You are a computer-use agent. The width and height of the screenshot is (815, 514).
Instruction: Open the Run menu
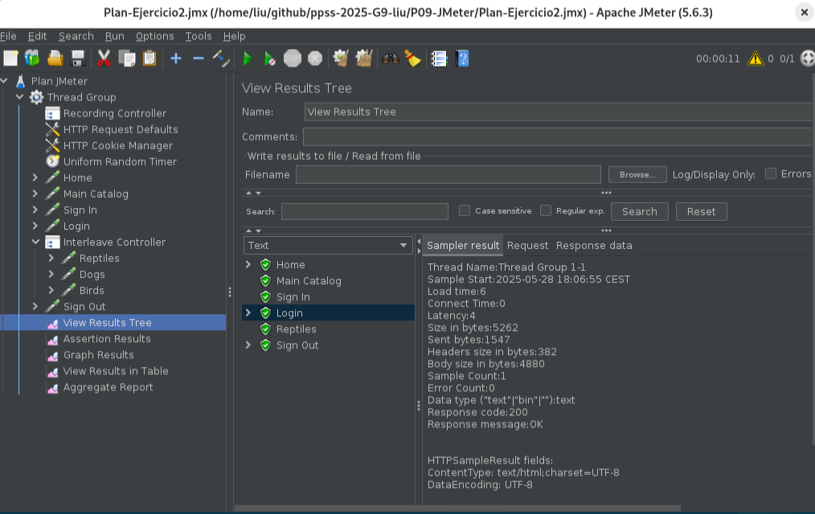coord(114,36)
